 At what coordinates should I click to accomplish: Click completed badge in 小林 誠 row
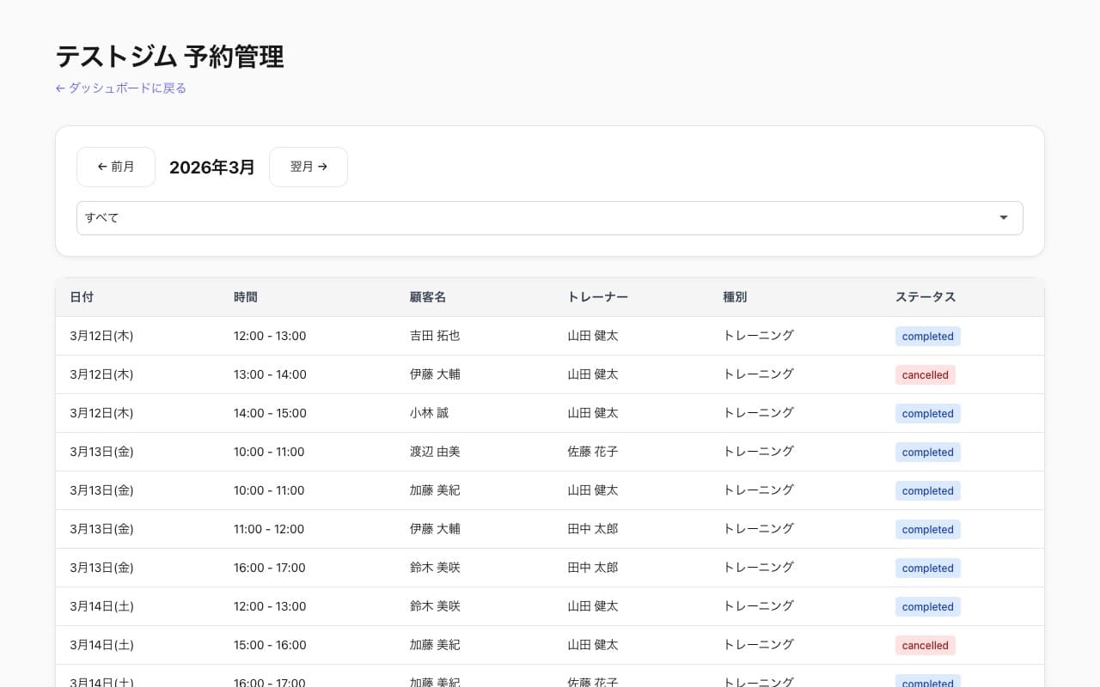pyautogui.click(x=928, y=414)
